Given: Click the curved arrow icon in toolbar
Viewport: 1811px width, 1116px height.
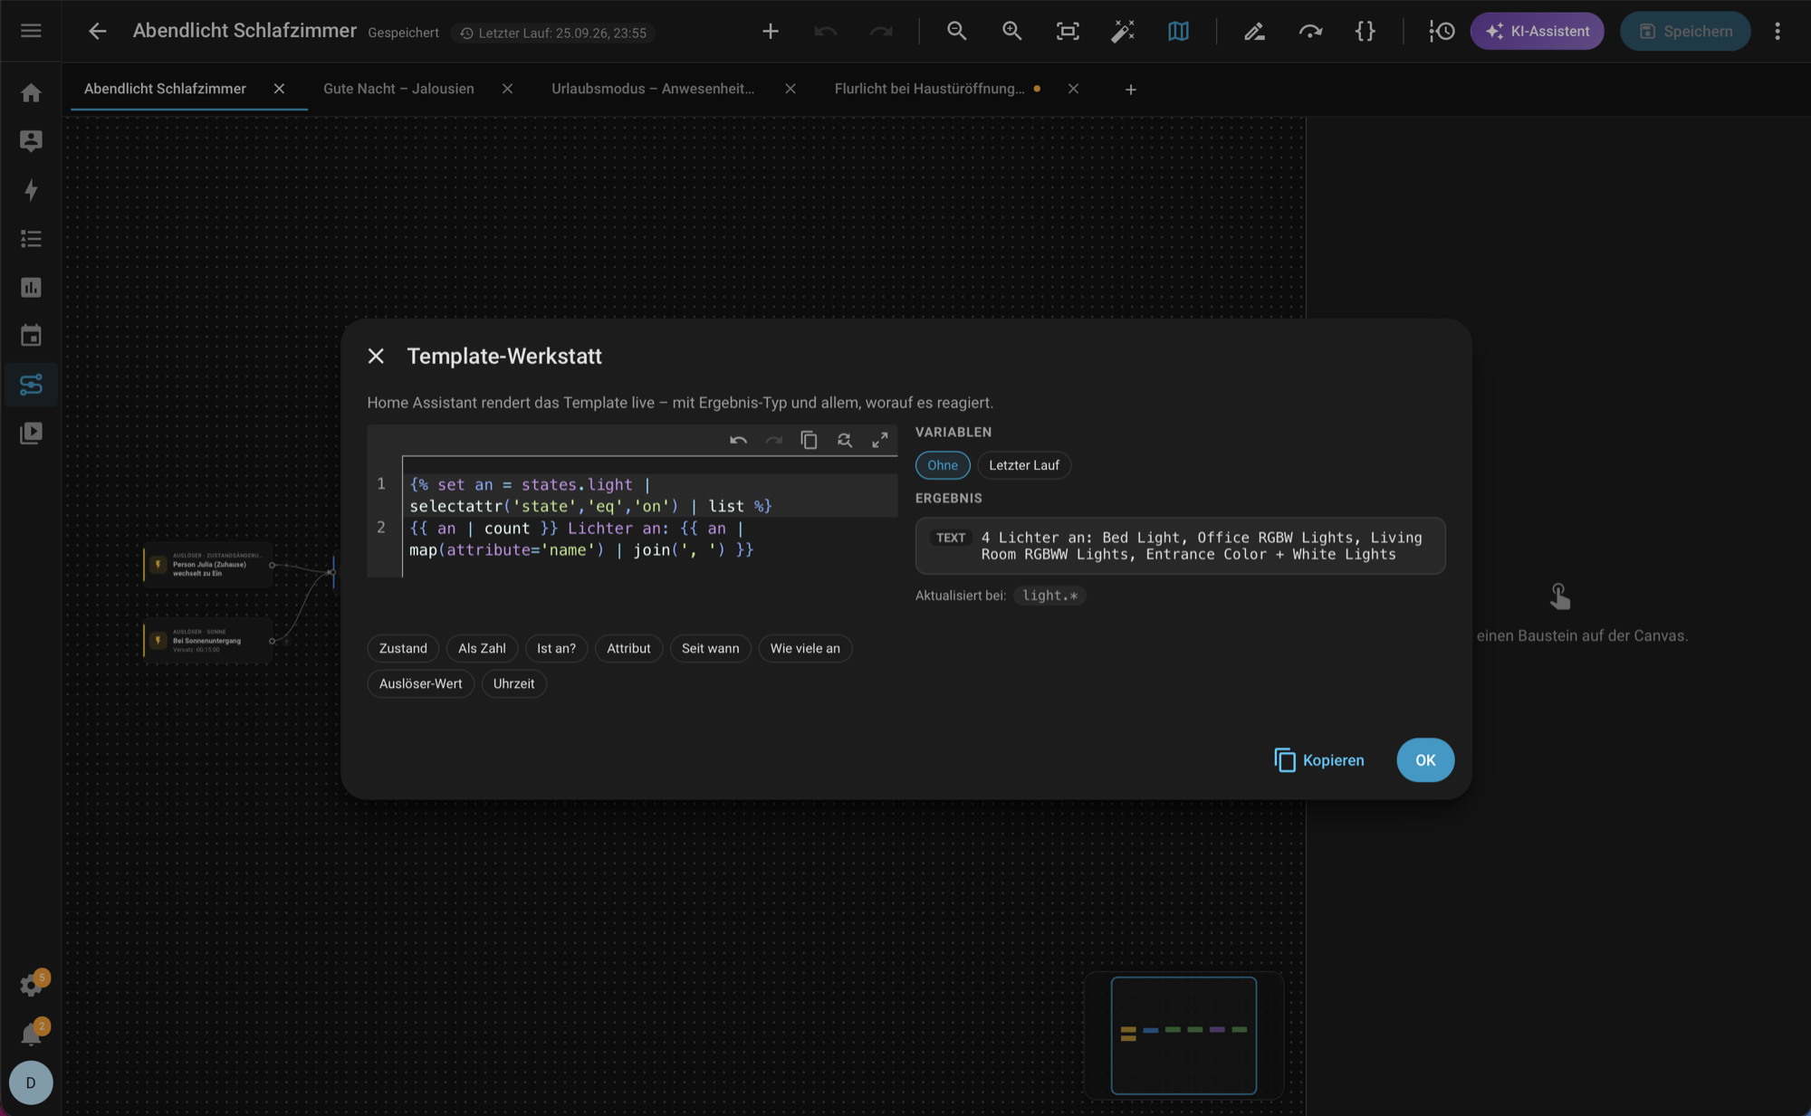Looking at the screenshot, I should tap(1310, 31).
